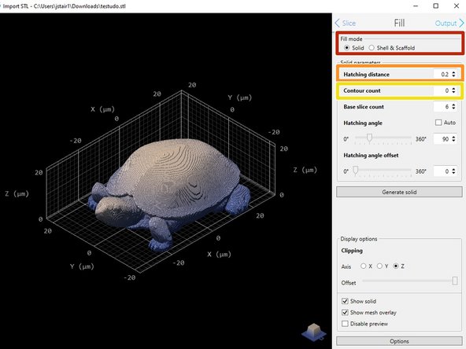Click the clipping Offset slider handle
466x349 pixels.
click(x=455, y=281)
